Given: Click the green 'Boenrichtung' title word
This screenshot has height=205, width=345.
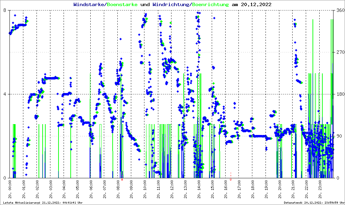Looking at the screenshot, I should click(x=210, y=4).
